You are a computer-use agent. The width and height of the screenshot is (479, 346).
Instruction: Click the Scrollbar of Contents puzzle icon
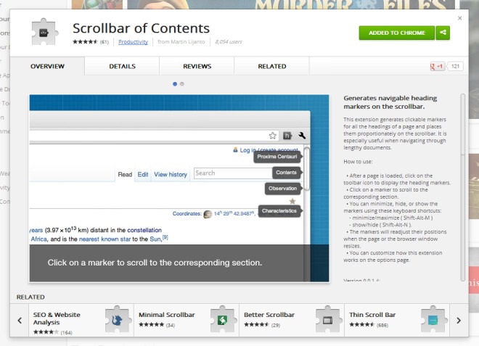click(44, 32)
